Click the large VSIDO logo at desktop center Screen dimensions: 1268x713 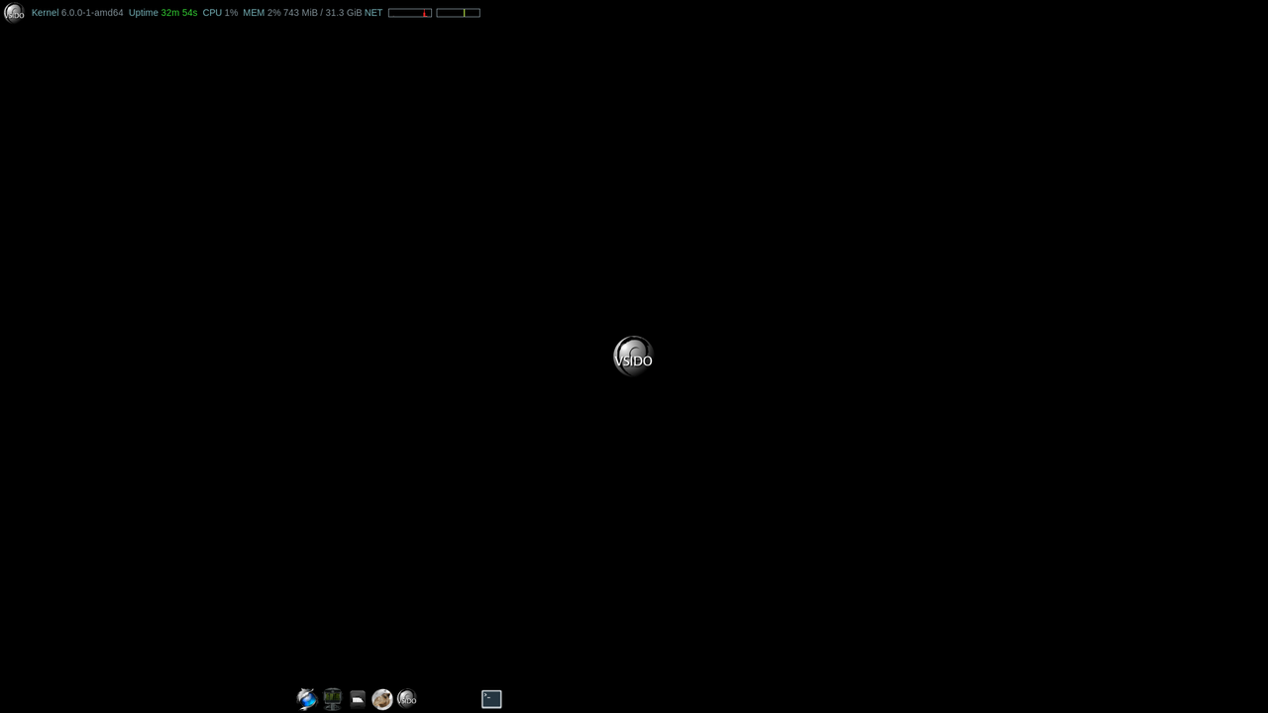pos(633,356)
